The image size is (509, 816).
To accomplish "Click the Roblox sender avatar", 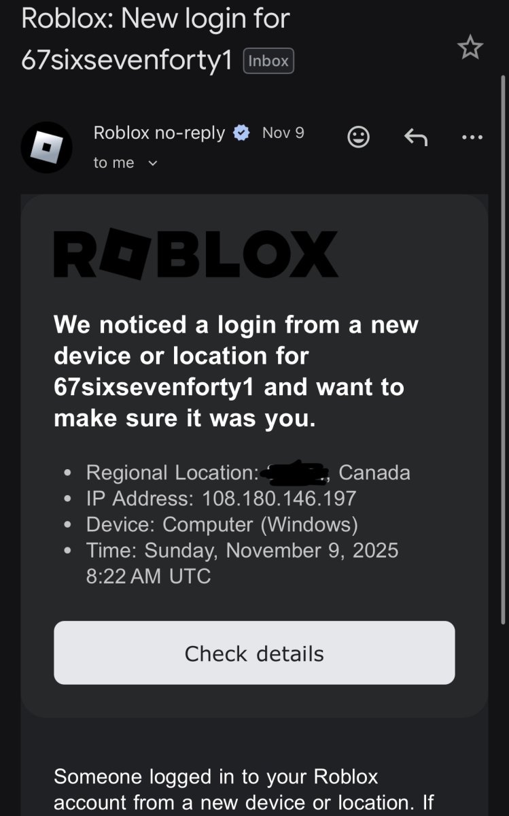I will [x=46, y=147].
